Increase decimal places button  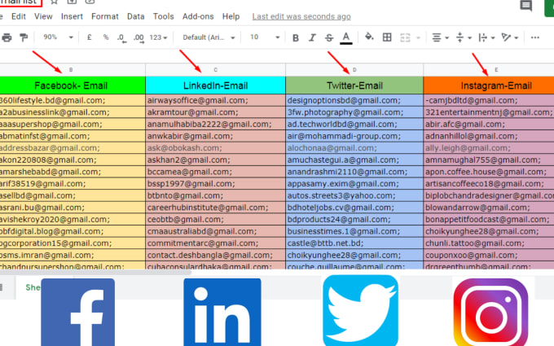coord(138,37)
